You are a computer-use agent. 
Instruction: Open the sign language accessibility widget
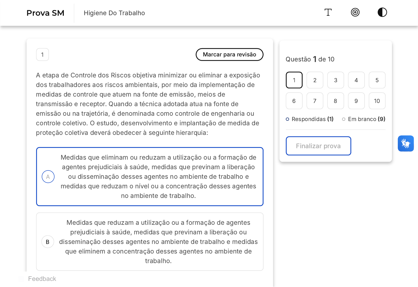point(406,144)
